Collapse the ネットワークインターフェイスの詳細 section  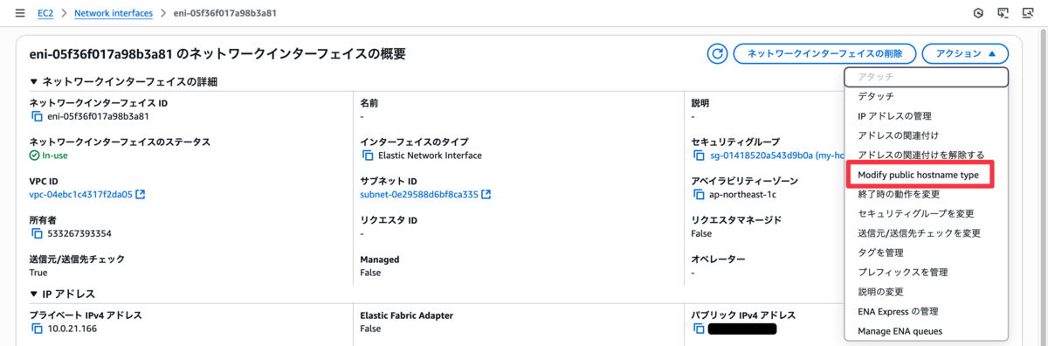(x=34, y=81)
